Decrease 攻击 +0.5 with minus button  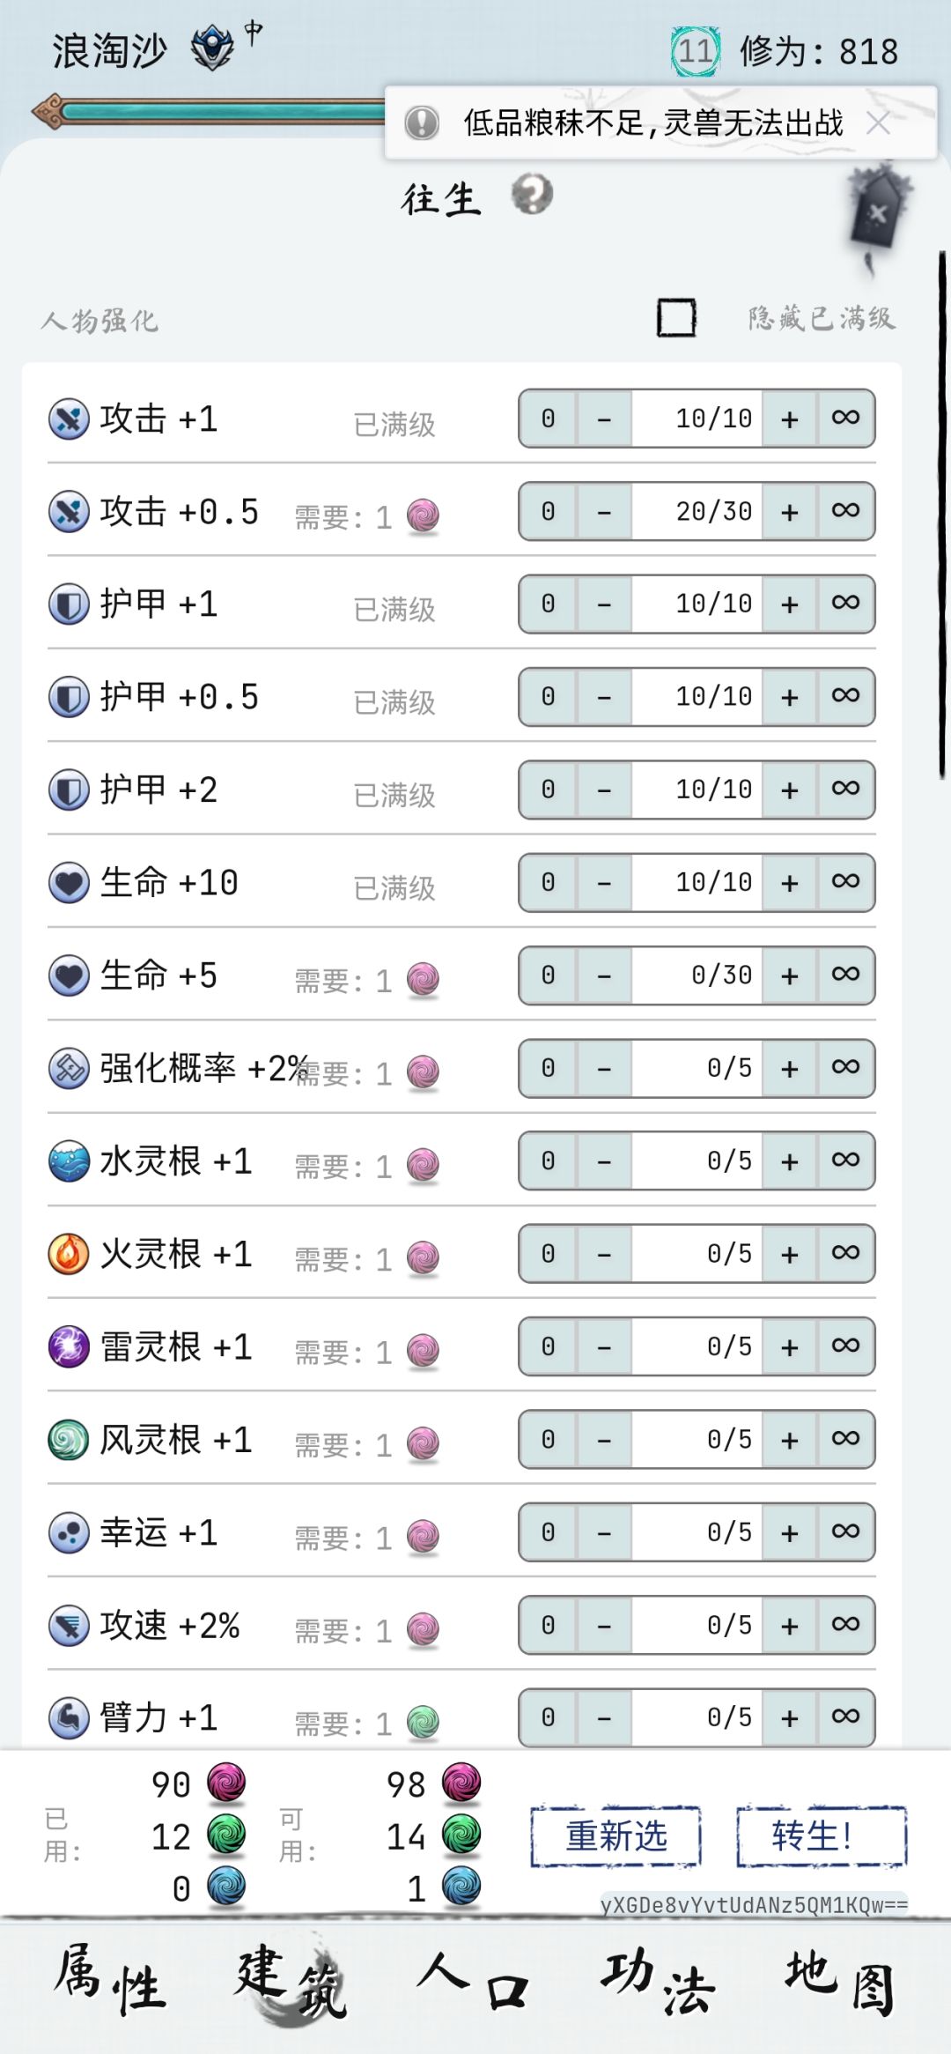coord(604,512)
